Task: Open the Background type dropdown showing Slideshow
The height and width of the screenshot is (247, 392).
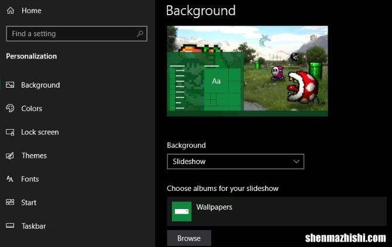Action: [x=236, y=161]
